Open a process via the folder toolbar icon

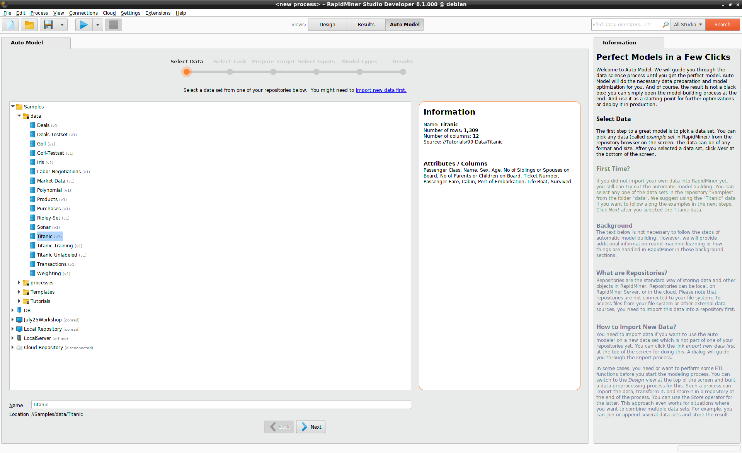pyautogui.click(x=29, y=24)
